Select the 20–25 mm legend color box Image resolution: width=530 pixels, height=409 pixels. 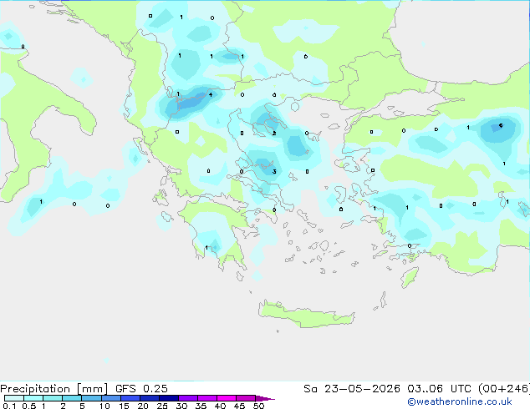(149, 398)
